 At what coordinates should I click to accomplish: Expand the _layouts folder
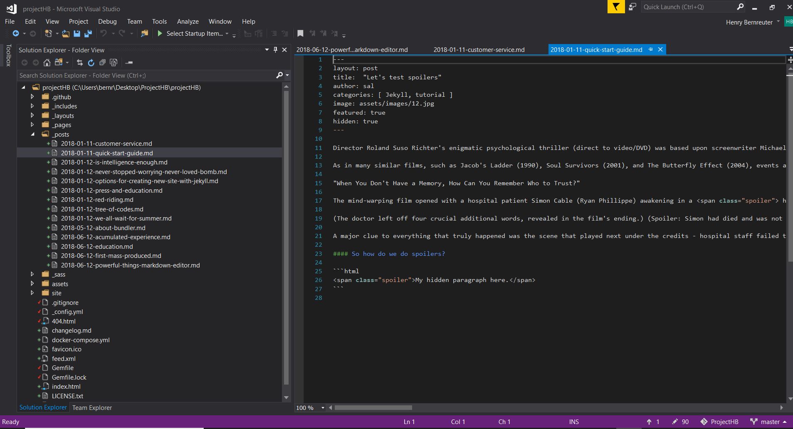tap(32, 115)
